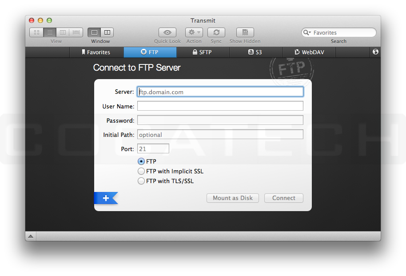This screenshot has height=276, width=406.
Task: Click the Sync toolbar icon
Action: (x=216, y=32)
